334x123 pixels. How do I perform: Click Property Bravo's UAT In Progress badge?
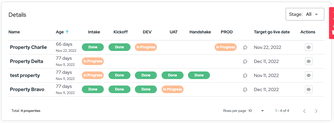[x=172, y=89]
